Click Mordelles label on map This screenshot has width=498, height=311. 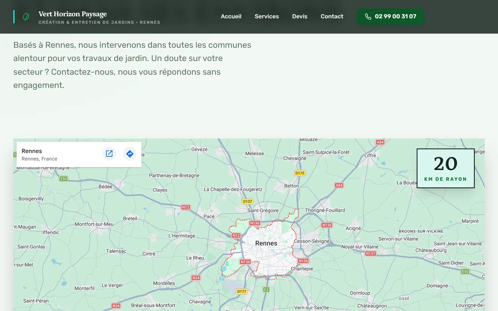pyautogui.click(x=164, y=283)
